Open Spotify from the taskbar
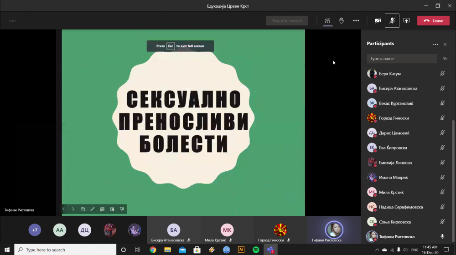 (x=256, y=250)
